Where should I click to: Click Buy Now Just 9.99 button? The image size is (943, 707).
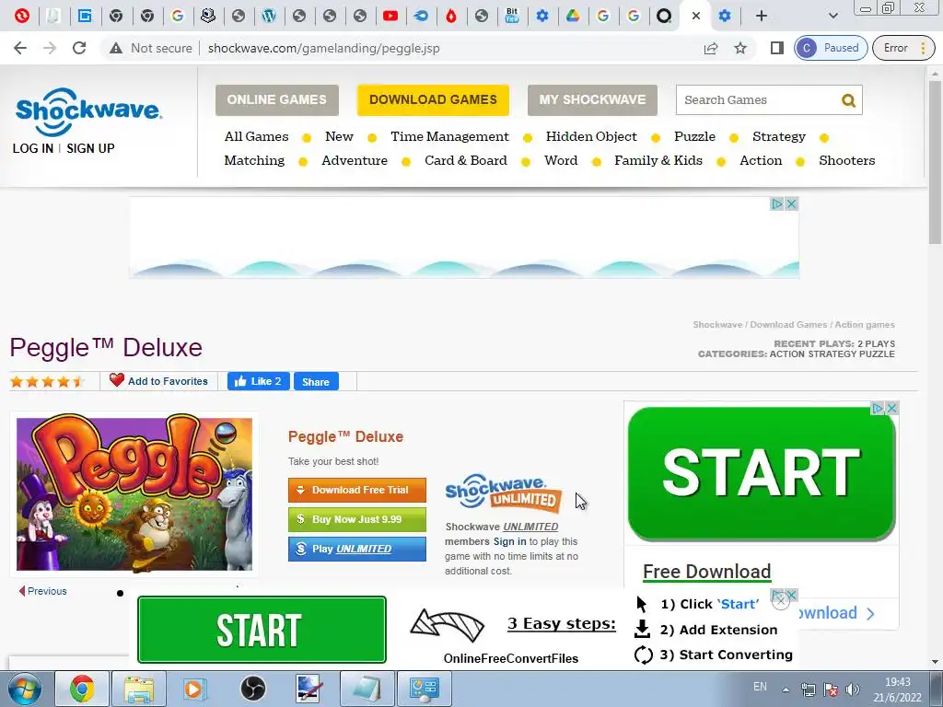(x=356, y=519)
